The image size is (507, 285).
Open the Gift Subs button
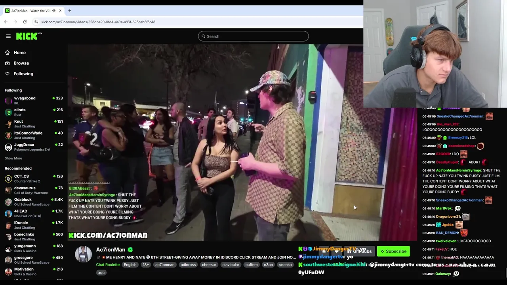pyautogui.click(x=359, y=251)
